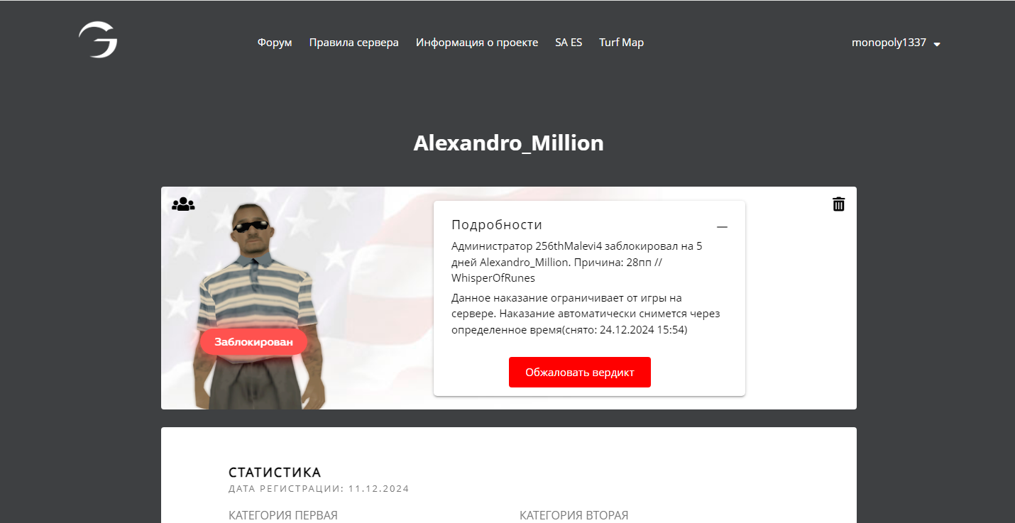1015x523 pixels.
Task: Open the group members icon on profile card
Action: (183, 204)
